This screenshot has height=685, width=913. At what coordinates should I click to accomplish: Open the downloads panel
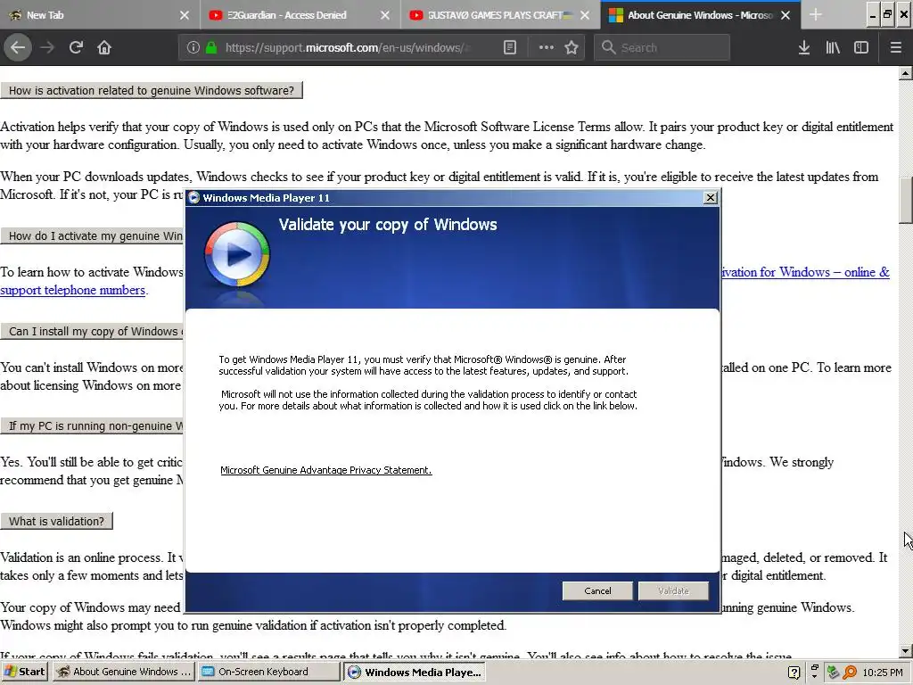coord(804,47)
